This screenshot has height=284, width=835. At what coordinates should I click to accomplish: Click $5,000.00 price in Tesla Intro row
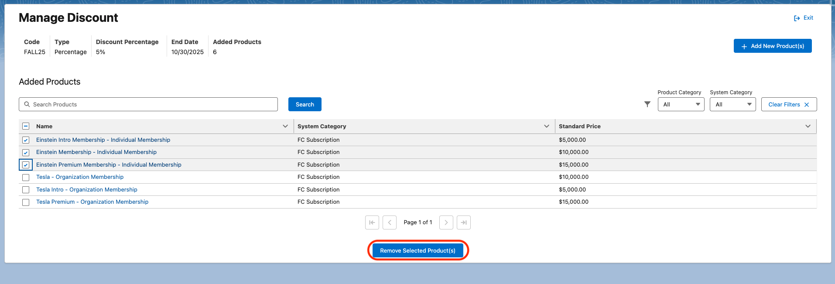[x=572, y=189]
